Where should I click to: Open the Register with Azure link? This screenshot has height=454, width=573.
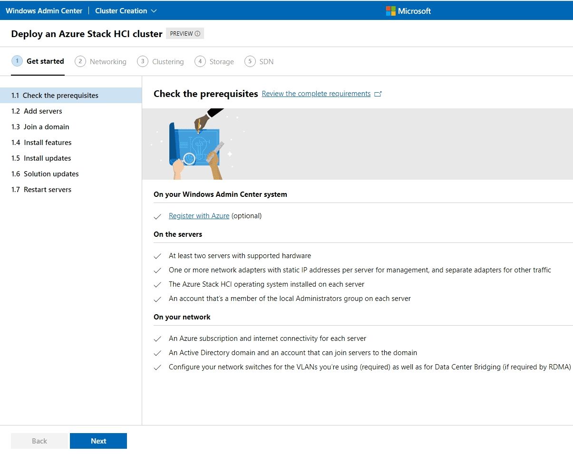pyautogui.click(x=199, y=216)
